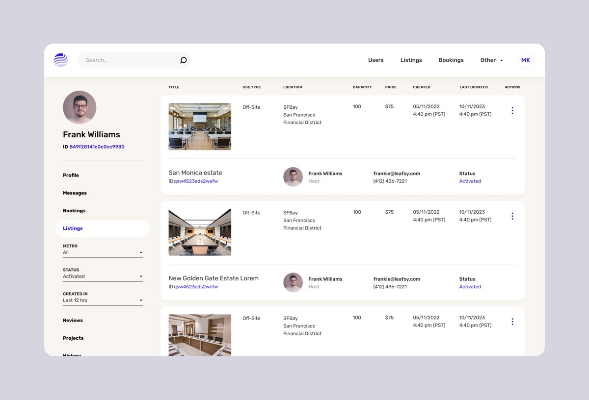Click listing ID link under New Golden Gate Estate
Screen dimensions: 589x400
[196, 287]
